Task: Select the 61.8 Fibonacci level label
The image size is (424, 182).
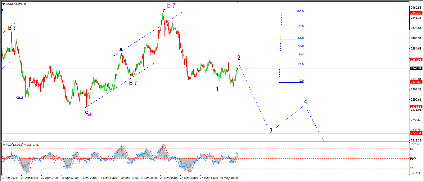Action: tap(300, 38)
